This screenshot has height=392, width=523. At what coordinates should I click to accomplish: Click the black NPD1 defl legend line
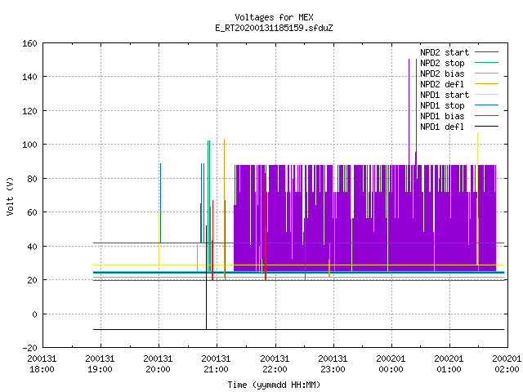[x=487, y=127]
